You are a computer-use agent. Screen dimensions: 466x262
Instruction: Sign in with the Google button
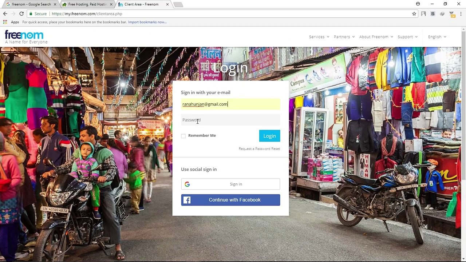[x=230, y=184]
